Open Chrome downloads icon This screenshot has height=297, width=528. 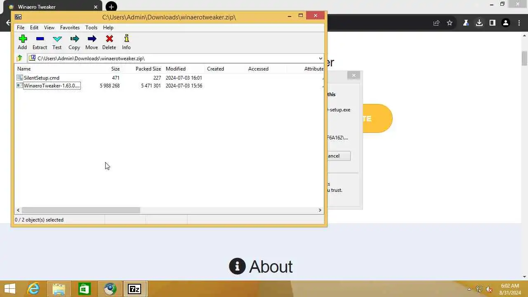(479, 23)
